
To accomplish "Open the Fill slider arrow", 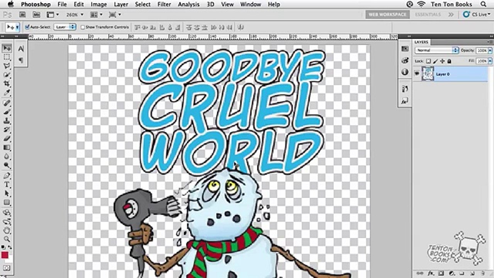I will pyautogui.click(x=490, y=61).
